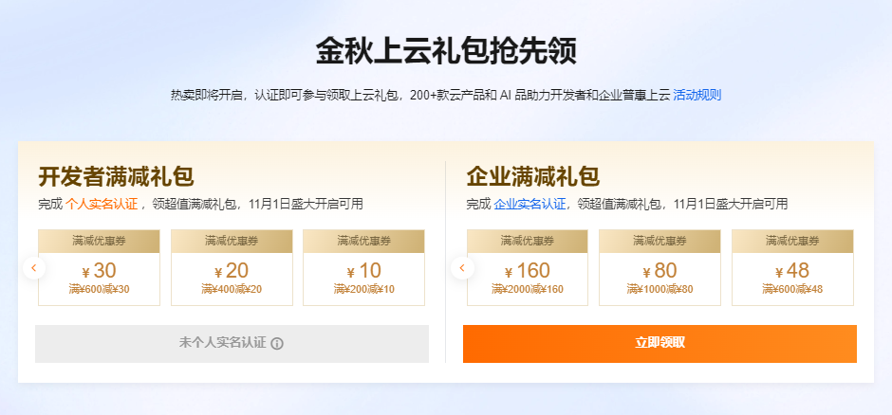892x415 pixels.
Task: Click the left arrow in developer coupon carousel
Action: (34, 267)
